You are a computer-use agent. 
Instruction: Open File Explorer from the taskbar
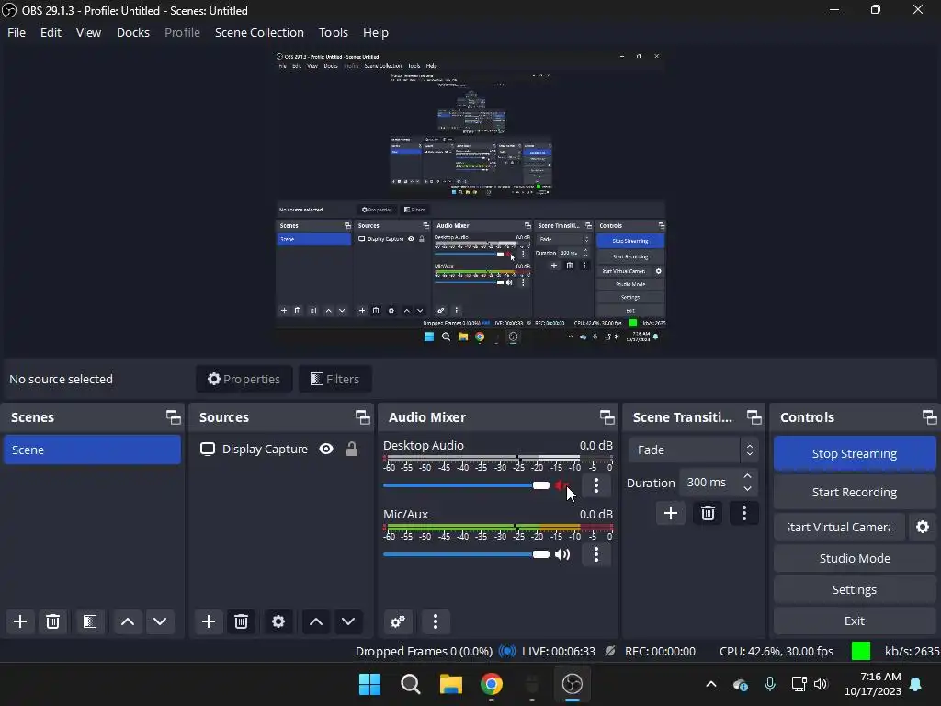(x=450, y=684)
